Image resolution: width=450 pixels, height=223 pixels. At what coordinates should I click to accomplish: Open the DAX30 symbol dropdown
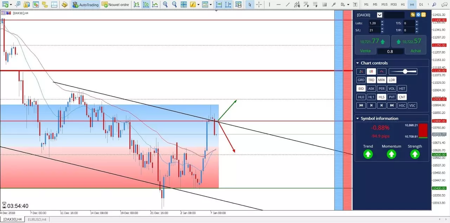point(379,15)
